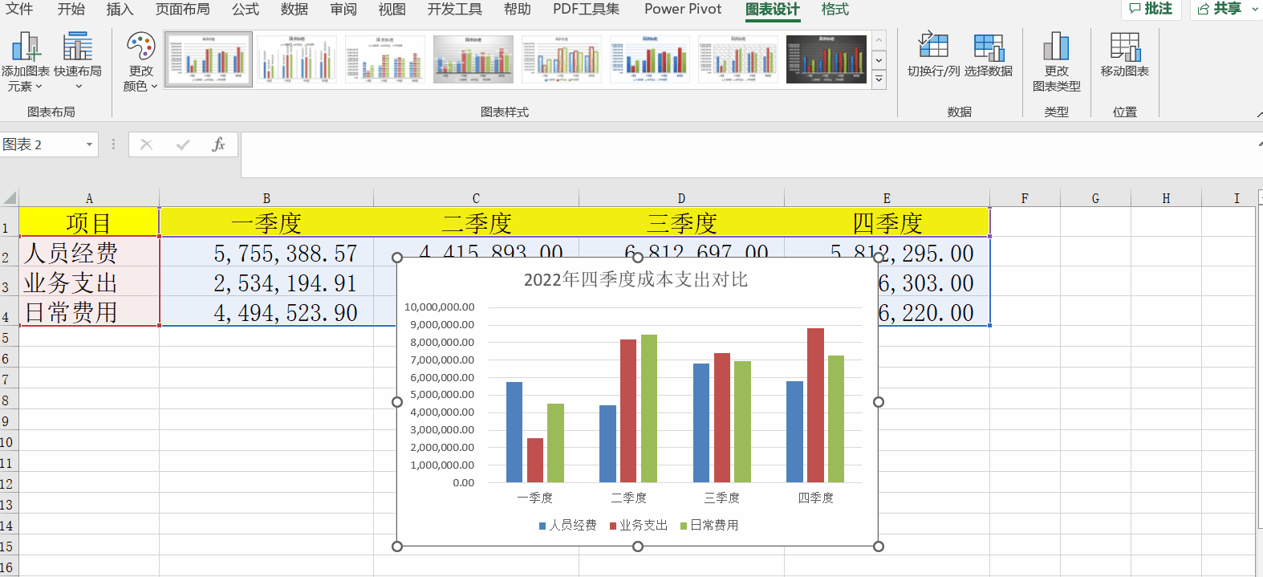Viewport: 1263px width, 577px height.
Task: Switch to the 帮助 tab
Action: pos(518,9)
